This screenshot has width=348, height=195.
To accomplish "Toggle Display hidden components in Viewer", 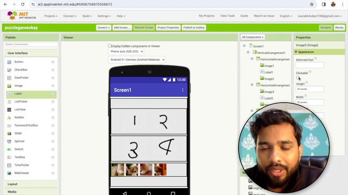I will (109, 45).
